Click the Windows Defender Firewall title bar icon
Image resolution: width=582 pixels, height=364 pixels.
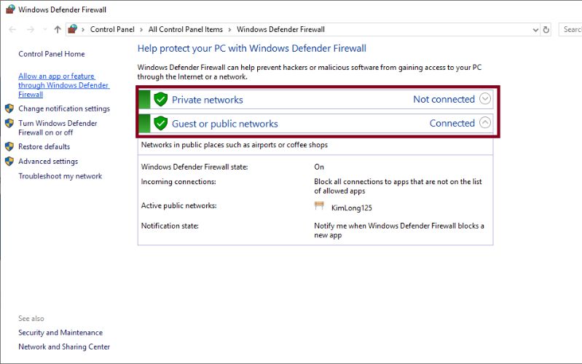click(x=10, y=9)
